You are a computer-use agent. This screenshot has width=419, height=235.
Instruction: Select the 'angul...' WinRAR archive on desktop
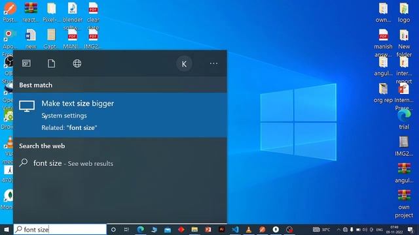coord(404,173)
